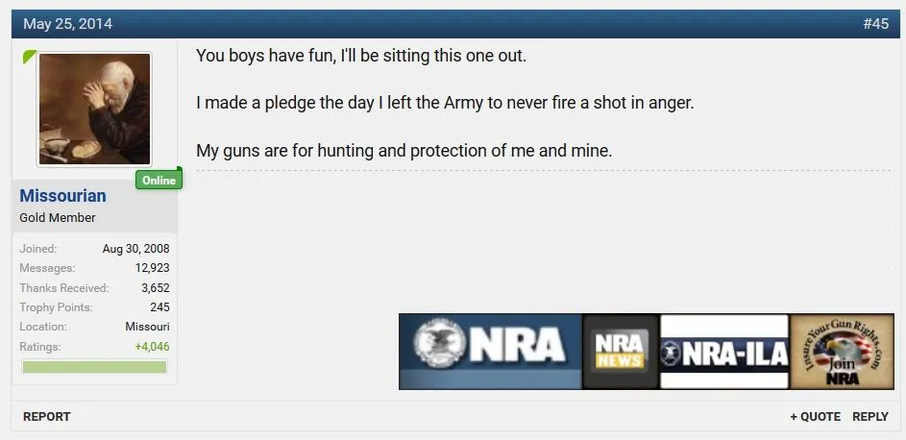Click the NRA logo banner

click(490, 351)
